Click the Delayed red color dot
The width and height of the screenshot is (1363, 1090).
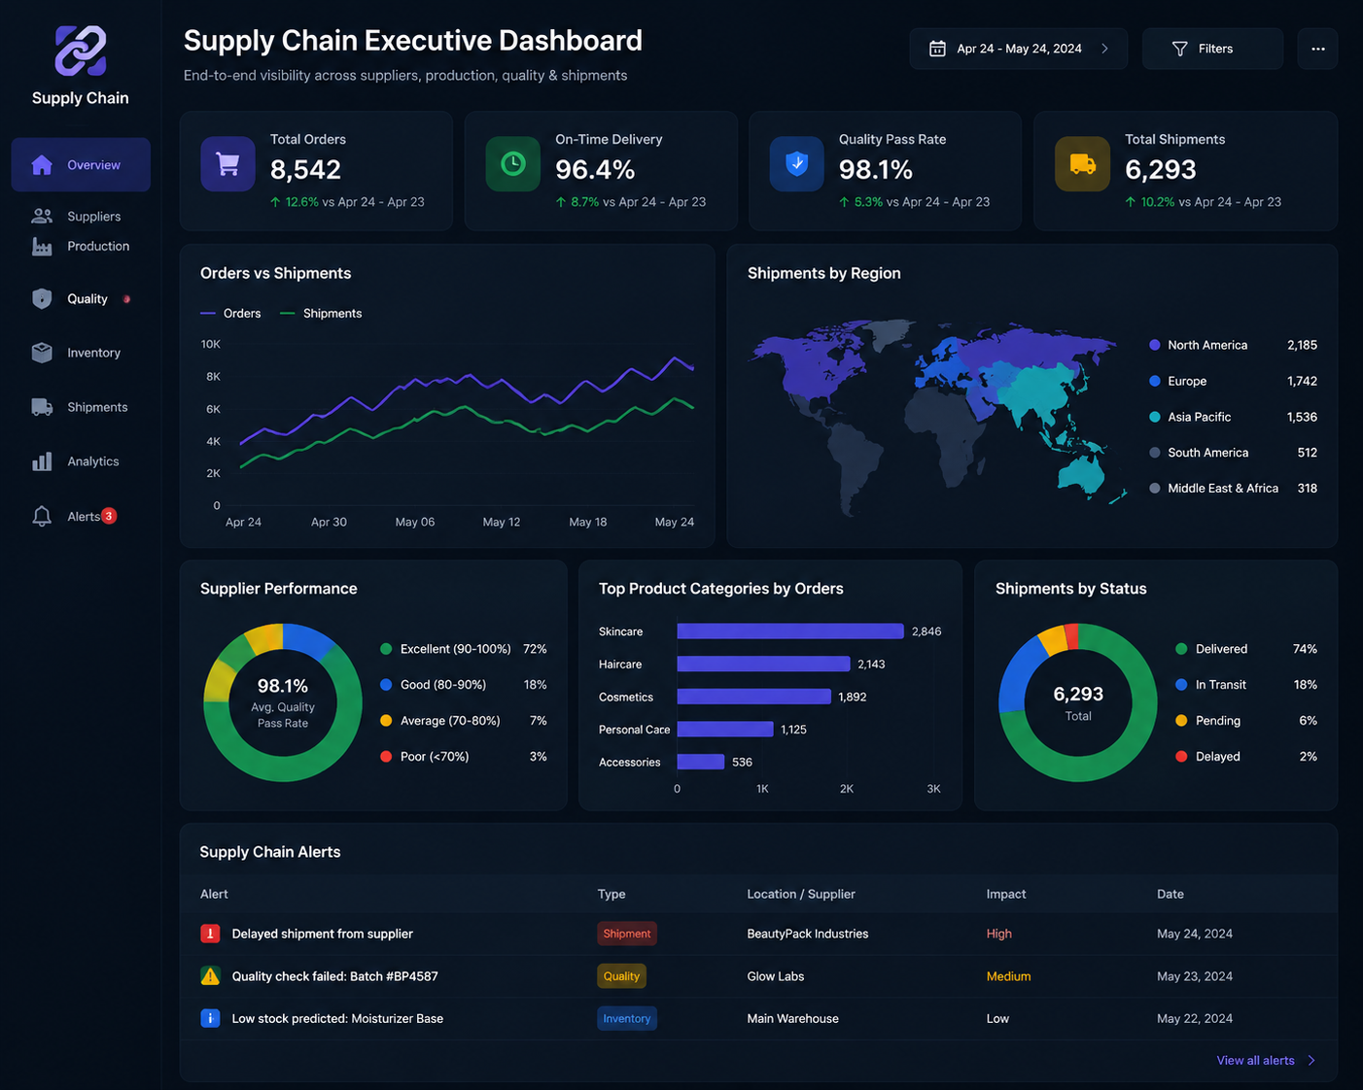1181,757
